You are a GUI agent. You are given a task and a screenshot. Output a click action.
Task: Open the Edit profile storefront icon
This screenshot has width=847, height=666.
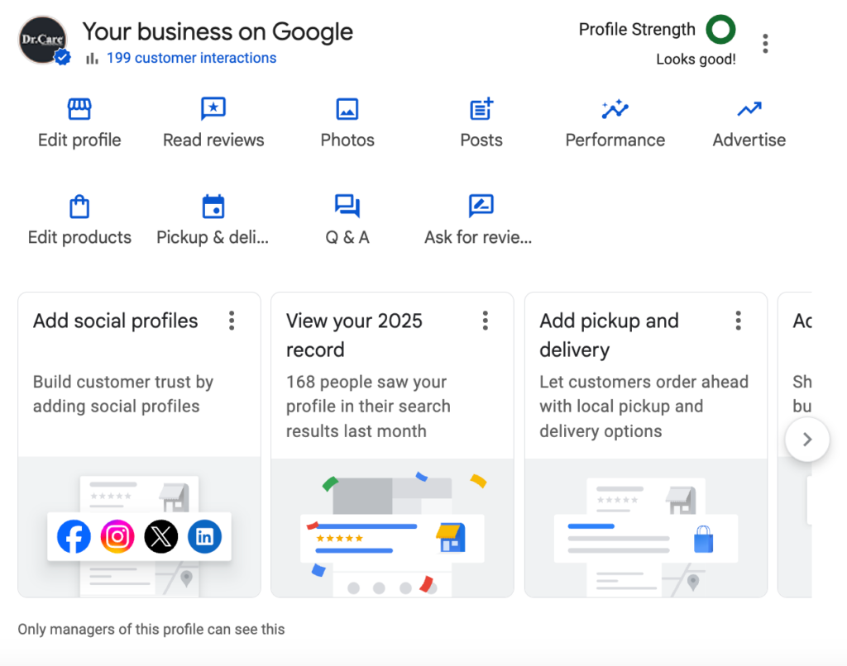click(x=79, y=109)
